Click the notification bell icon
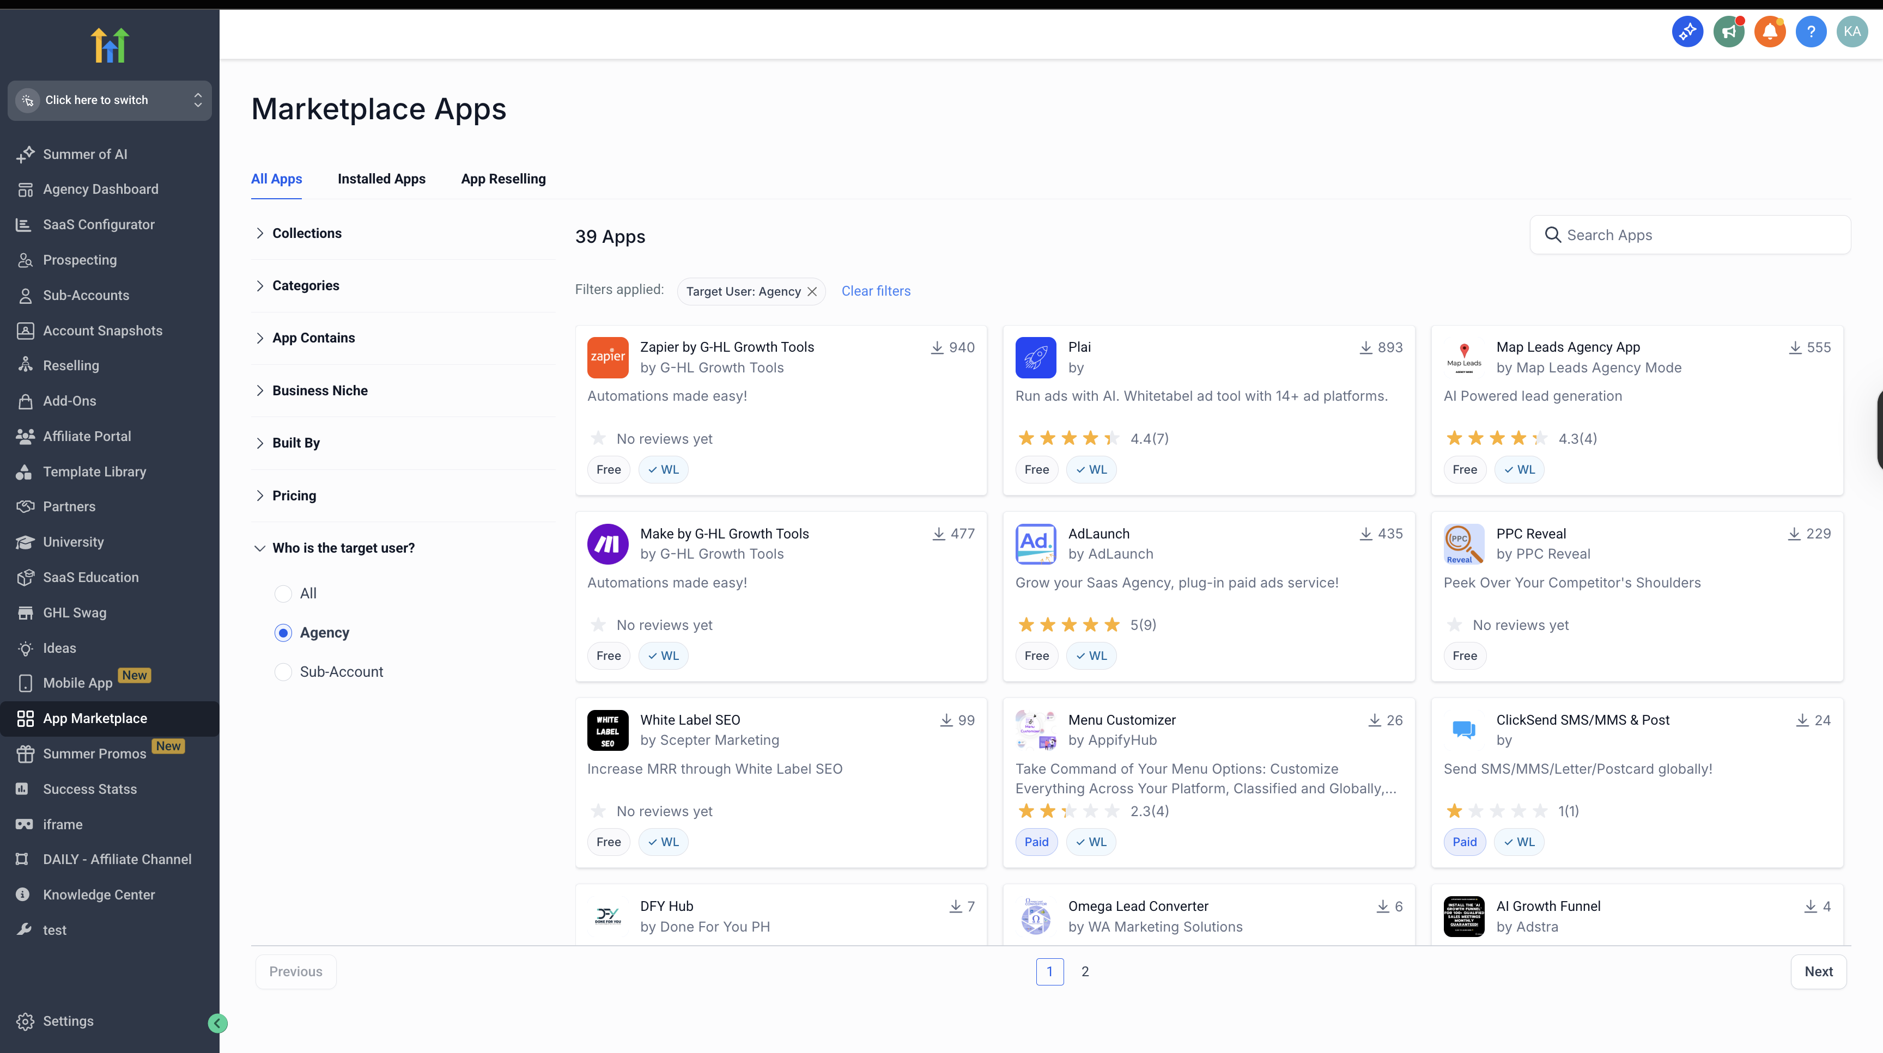Image resolution: width=1883 pixels, height=1053 pixels. [1769, 32]
